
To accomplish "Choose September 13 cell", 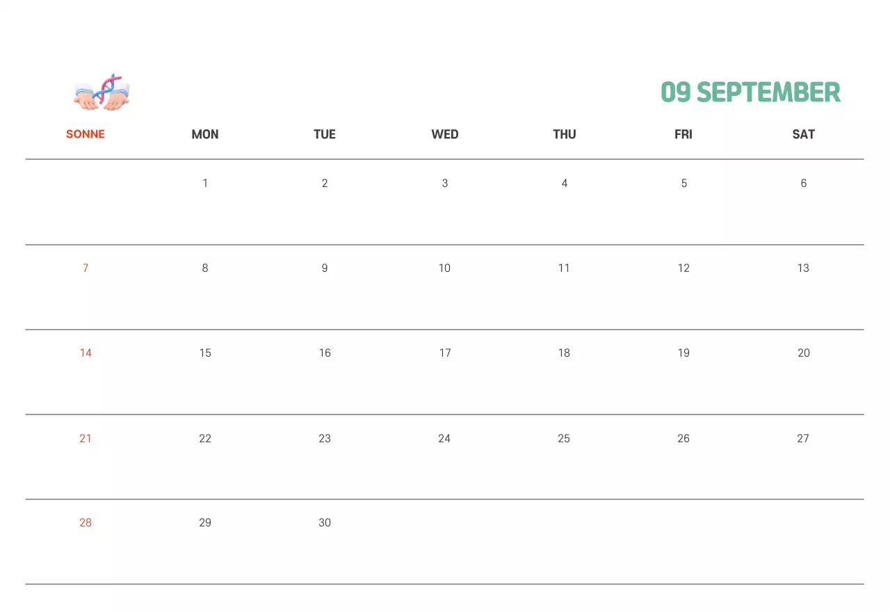I will [803, 268].
